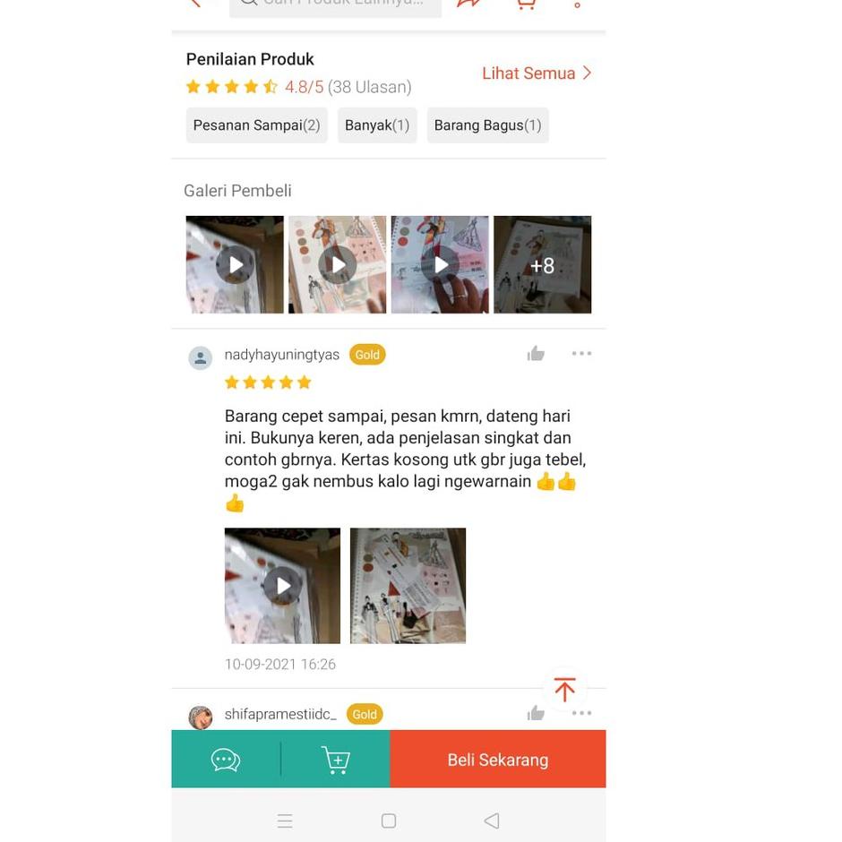Like nadyhayuningtyas's review with thumbs up

pos(536,353)
